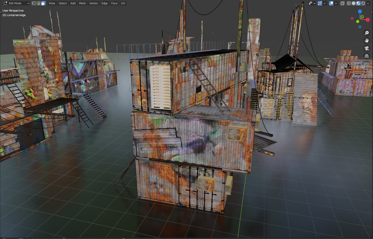Open the gizmos dropdown arrow
Viewport: 373px width, 239px height.
pyautogui.click(x=324, y=3)
